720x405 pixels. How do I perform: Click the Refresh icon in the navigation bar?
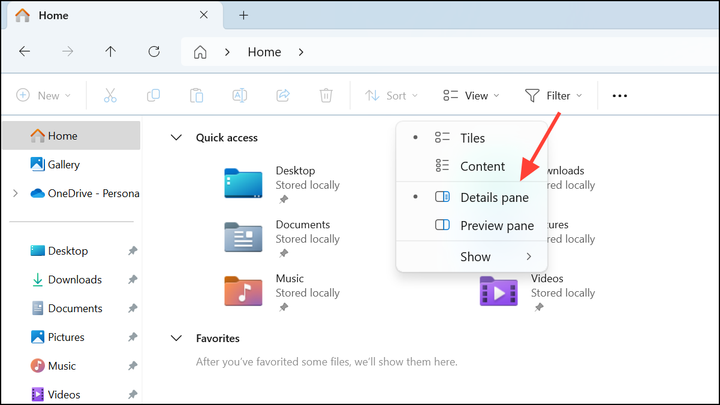pos(153,52)
